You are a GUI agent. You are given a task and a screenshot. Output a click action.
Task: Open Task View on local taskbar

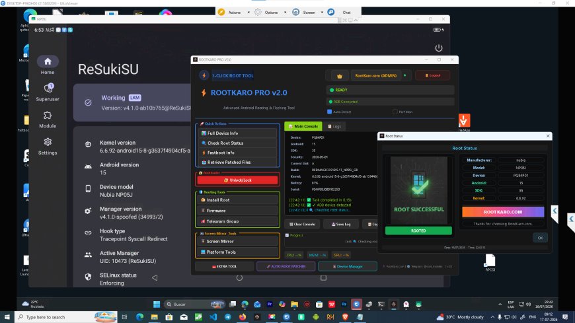124,317
